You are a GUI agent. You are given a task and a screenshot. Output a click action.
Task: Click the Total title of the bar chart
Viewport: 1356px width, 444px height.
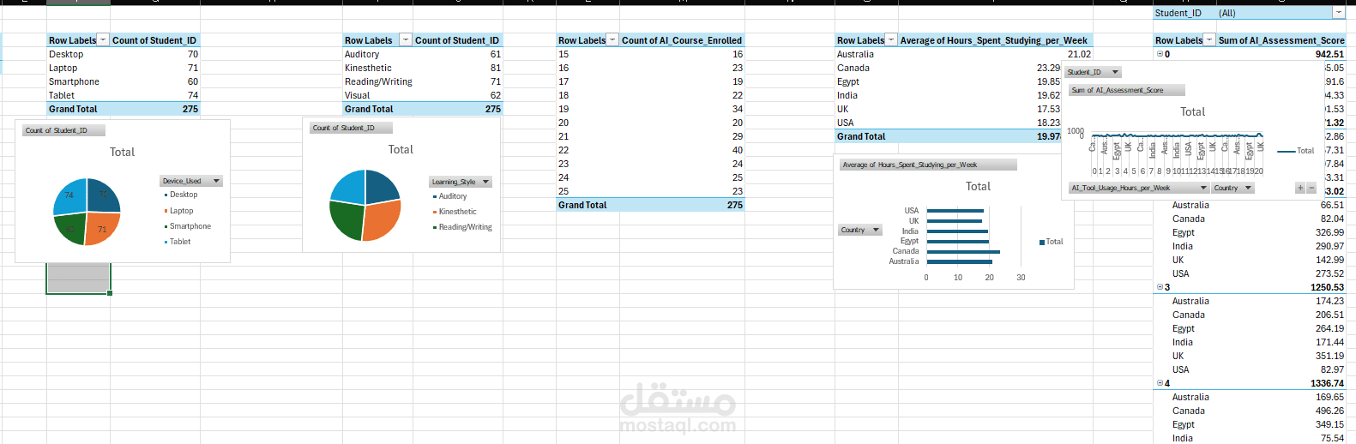tap(978, 186)
